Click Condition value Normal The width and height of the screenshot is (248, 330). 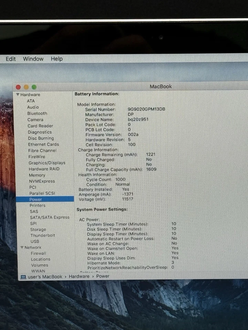point(123,184)
